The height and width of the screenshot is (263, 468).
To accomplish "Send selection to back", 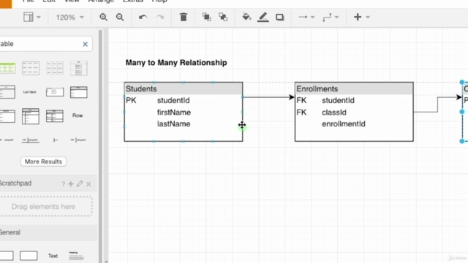I will click(223, 17).
